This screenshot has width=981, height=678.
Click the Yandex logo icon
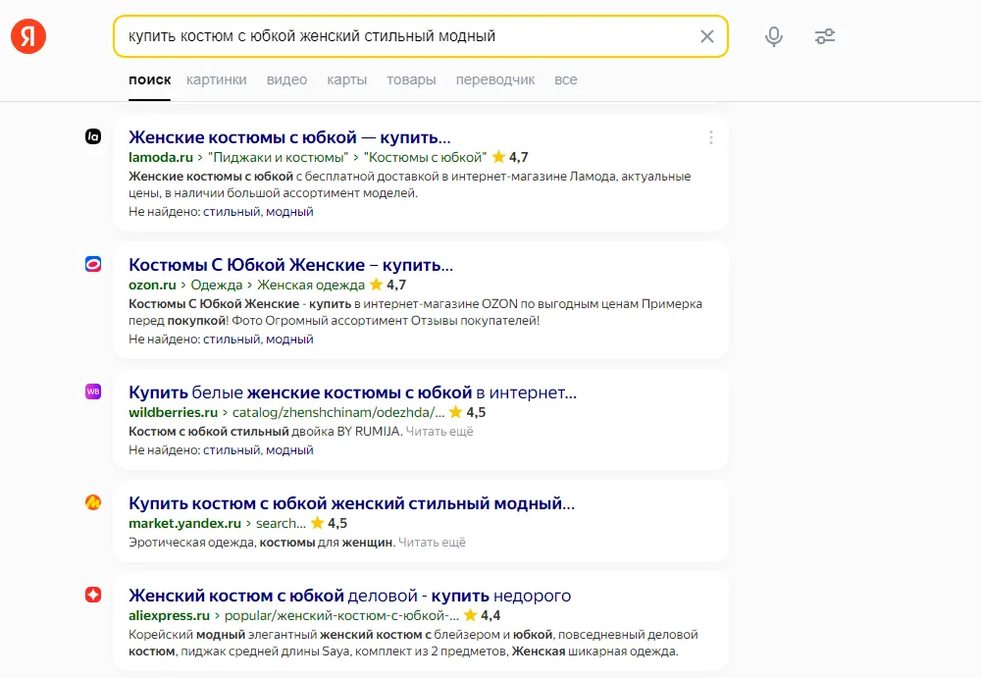pyautogui.click(x=28, y=36)
